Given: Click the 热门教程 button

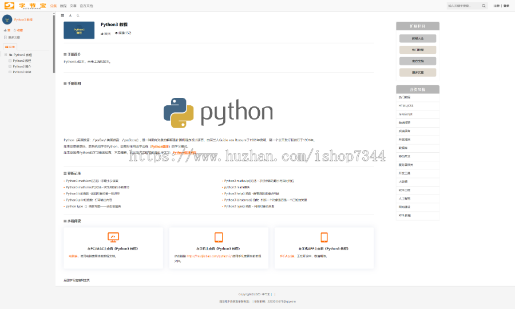Looking at the screenshot, I should click(418, 50).
